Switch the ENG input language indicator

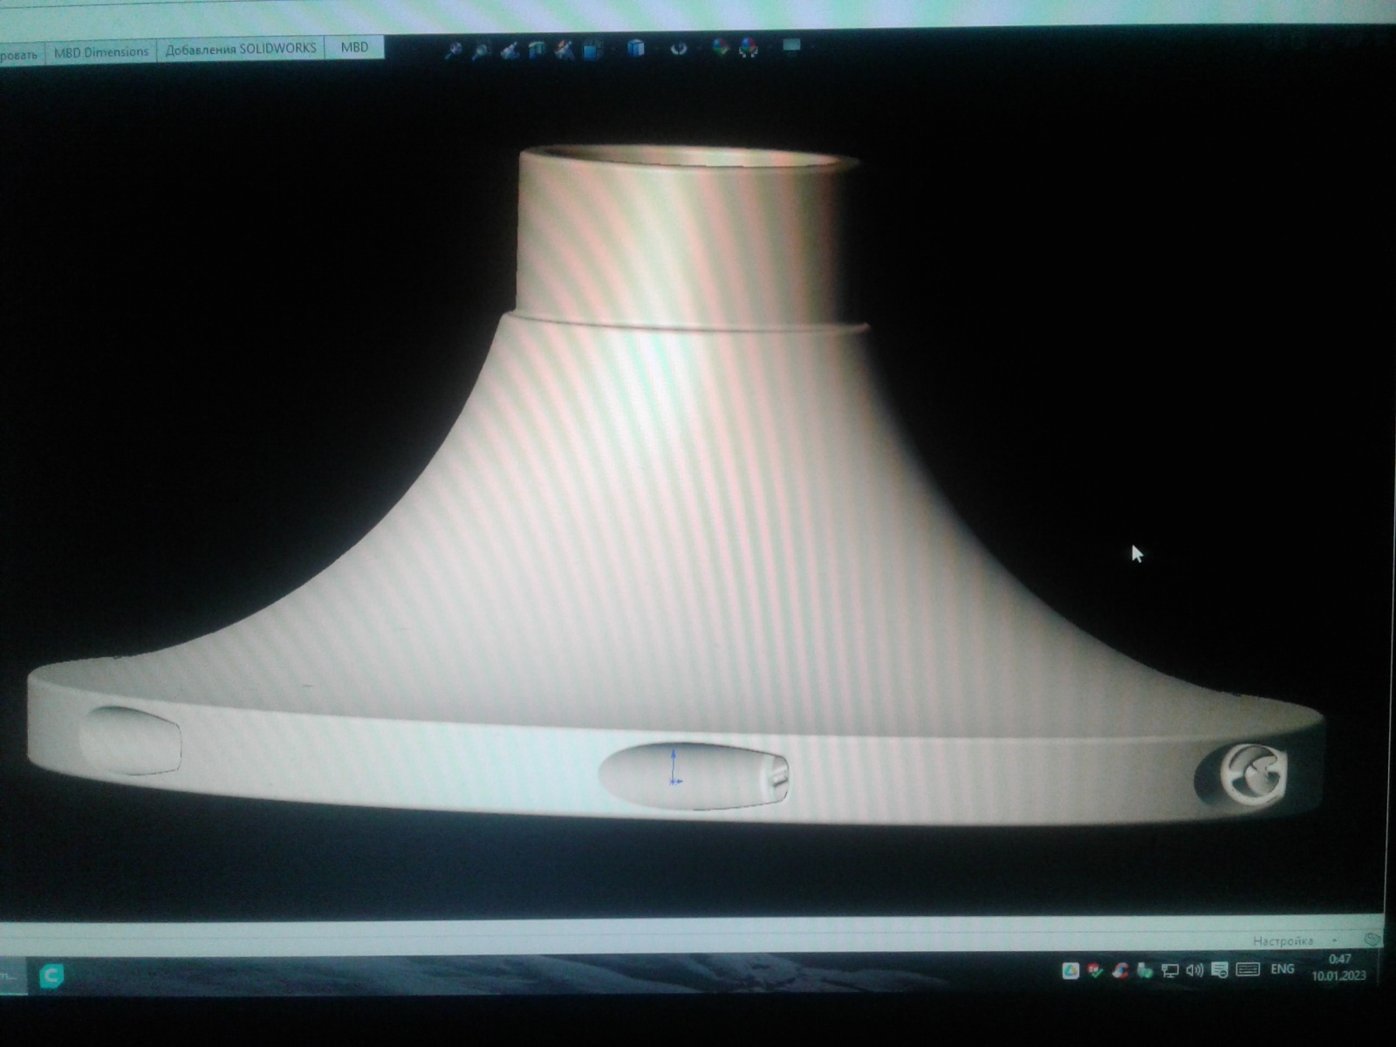(1282, 969)
